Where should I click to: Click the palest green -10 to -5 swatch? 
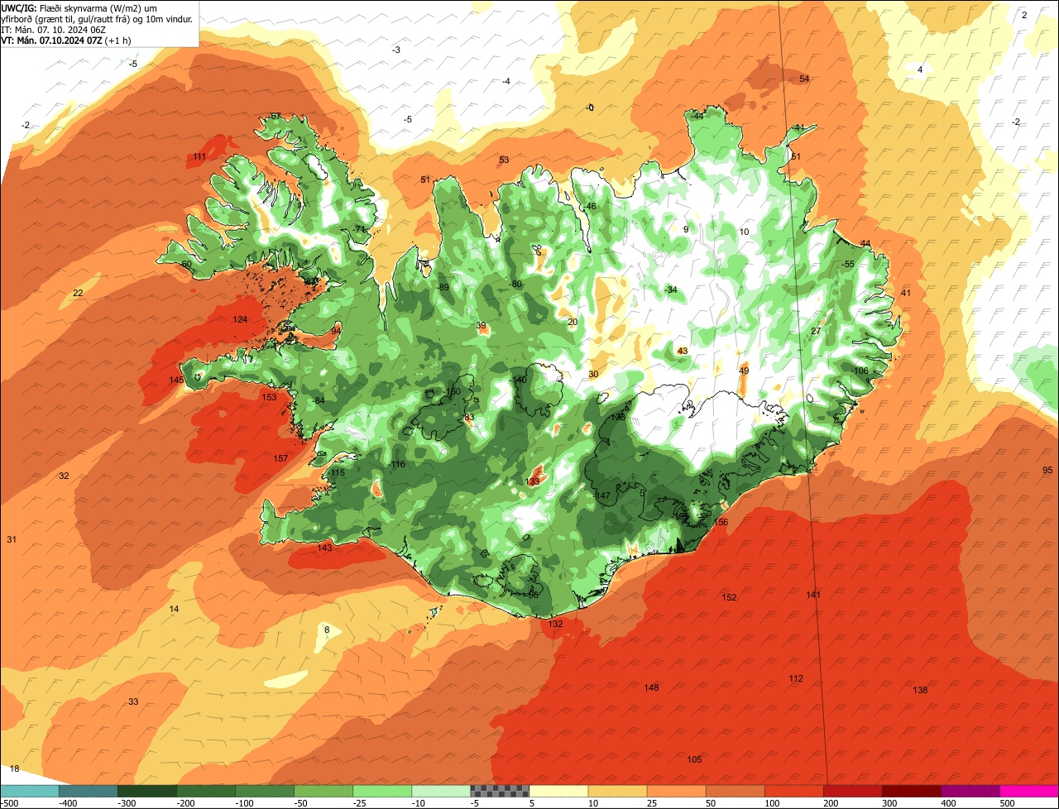pyautogui.click(x=440, y=791)
